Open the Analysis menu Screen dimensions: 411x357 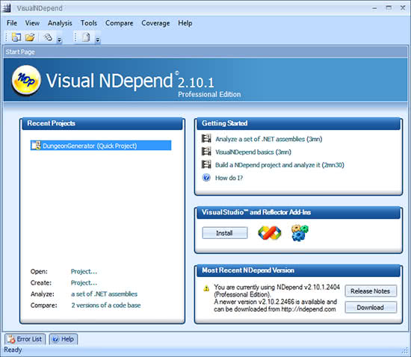[x=60, y=23]
